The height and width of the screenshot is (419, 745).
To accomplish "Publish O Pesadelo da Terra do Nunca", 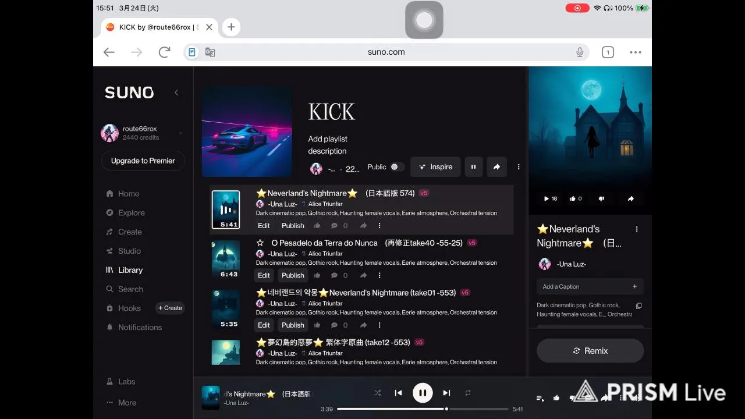I will point(293,275).
